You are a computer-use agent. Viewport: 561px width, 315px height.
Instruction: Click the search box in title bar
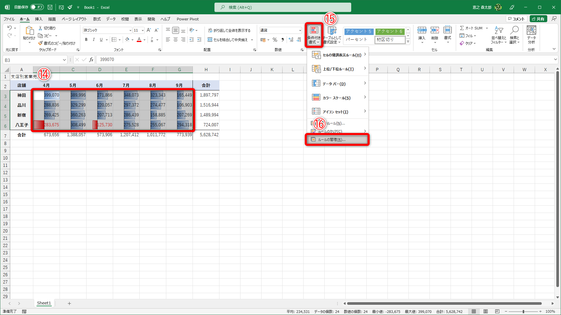[283, 7]
